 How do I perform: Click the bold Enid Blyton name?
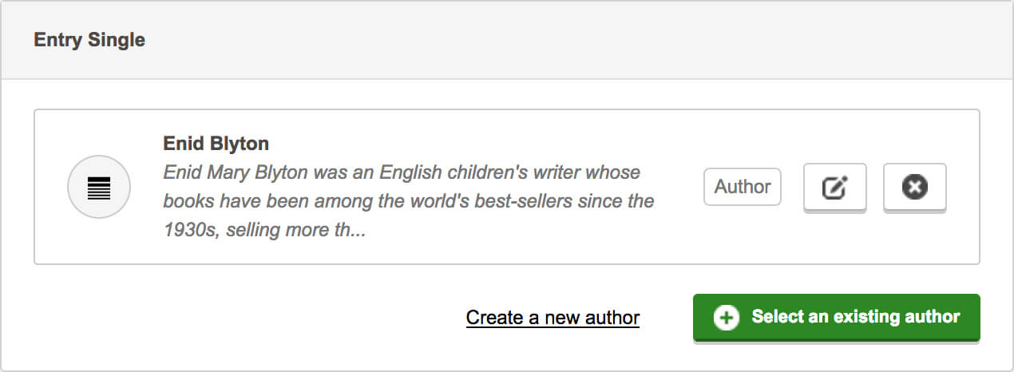pyautogui.click(x=216, y=144)
